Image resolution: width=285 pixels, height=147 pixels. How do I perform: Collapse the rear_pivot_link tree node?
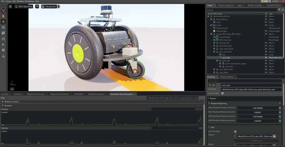(x=214, y=52)
